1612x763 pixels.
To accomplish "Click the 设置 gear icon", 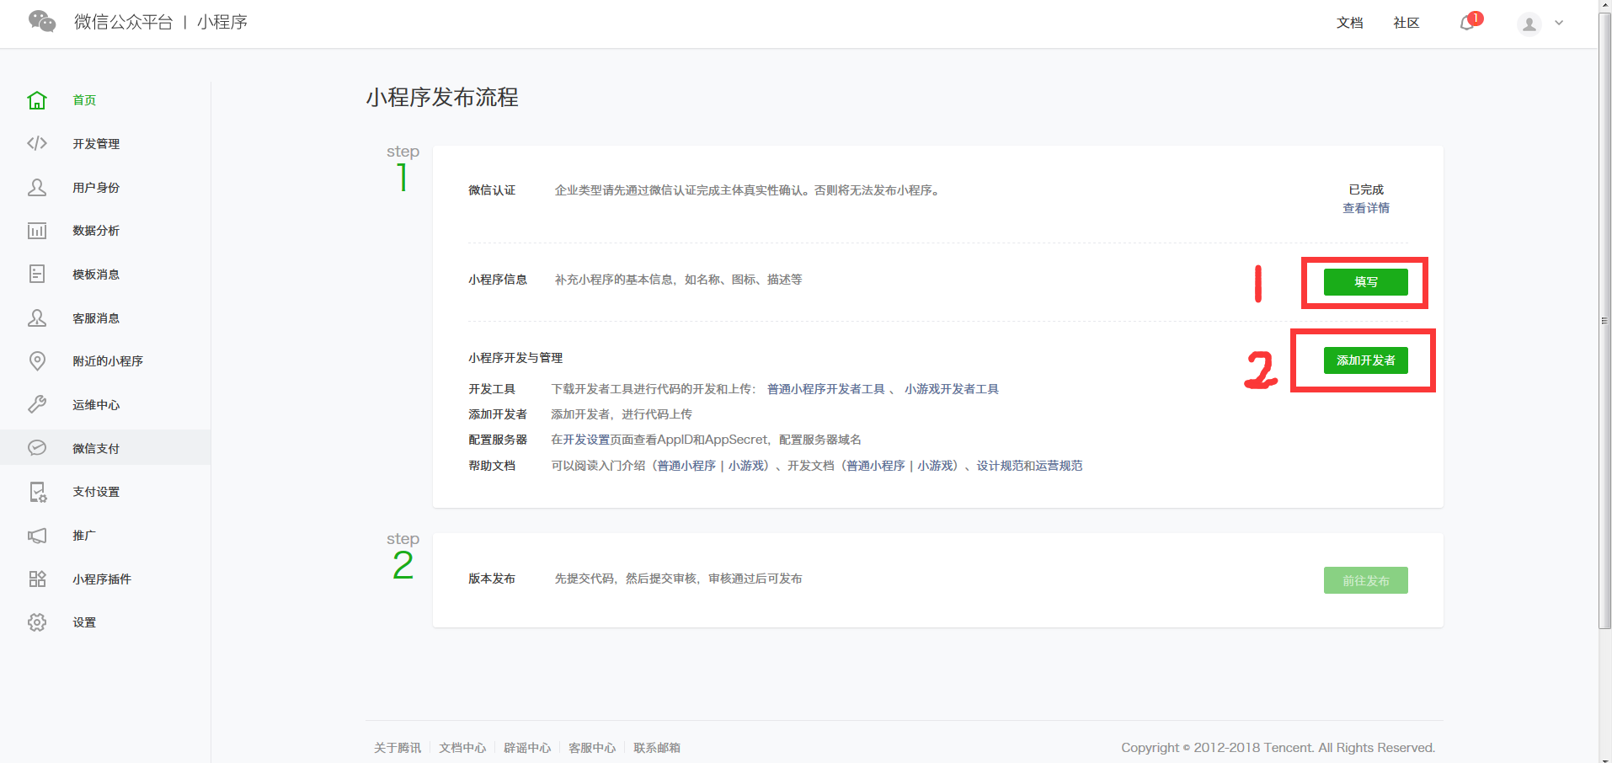I will pos(37,622).
